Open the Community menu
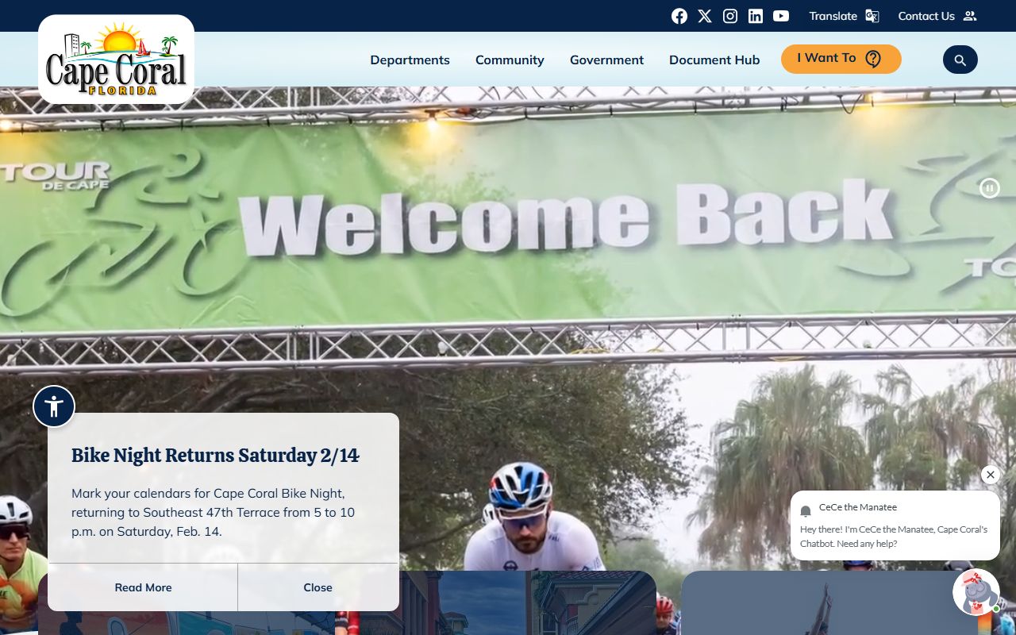The image size is (1016, 635). coord(510,60)
